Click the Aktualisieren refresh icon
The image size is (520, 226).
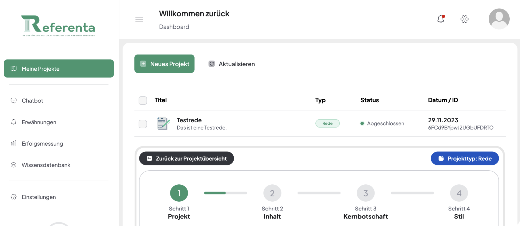click(212, 64)
